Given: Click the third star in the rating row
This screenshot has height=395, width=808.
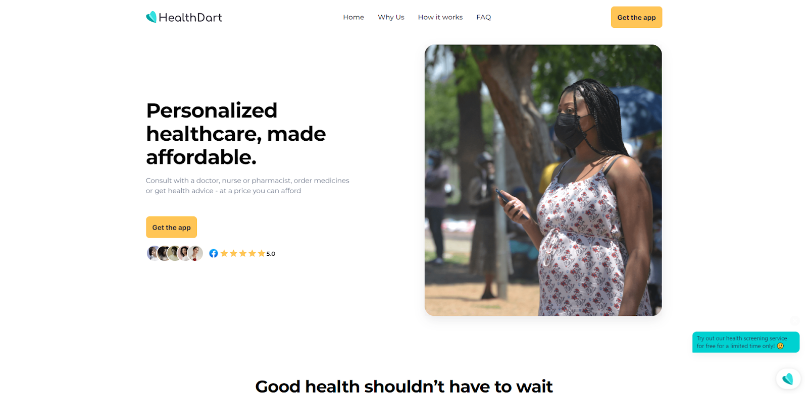Looking at the screenshot, I should 243,253.
